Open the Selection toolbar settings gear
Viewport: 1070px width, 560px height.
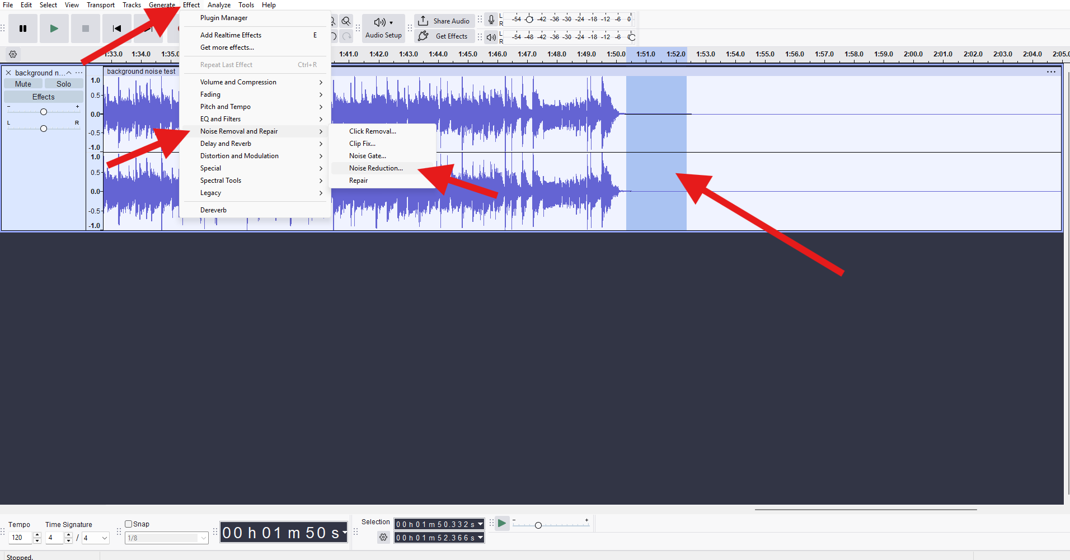383,537
